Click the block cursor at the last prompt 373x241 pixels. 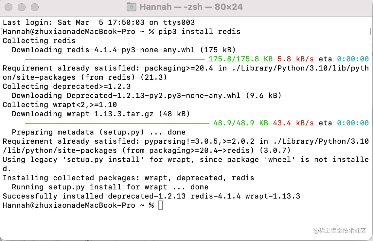point(160,205)
